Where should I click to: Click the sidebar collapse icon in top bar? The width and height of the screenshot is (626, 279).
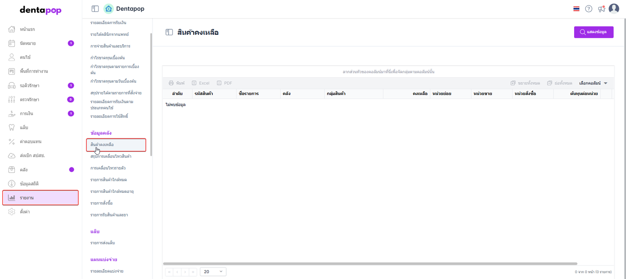(95, 8)
